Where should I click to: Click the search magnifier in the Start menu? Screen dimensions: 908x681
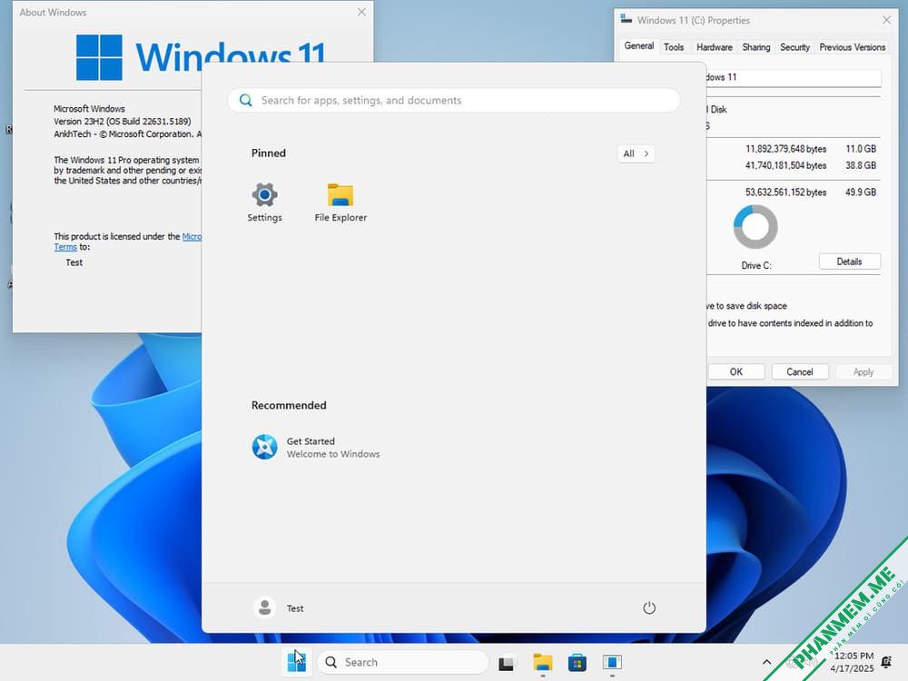click(x=245, y=100)
